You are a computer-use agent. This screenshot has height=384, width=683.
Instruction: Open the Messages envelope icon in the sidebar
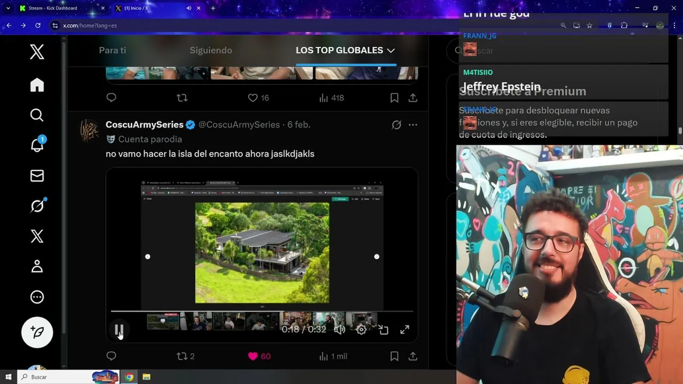tap(37, 175)
